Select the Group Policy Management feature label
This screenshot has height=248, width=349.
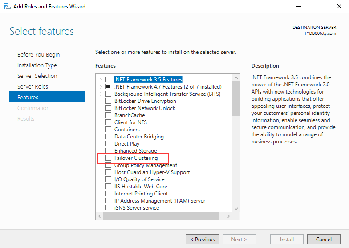(x=146, y=165)
